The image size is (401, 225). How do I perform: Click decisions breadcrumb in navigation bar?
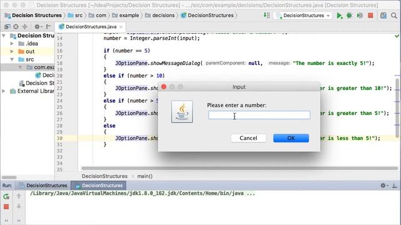[160, 16]
